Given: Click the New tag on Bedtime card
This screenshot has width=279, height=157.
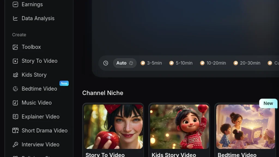Looking at the screenshot, I should (x=268, y=103).
